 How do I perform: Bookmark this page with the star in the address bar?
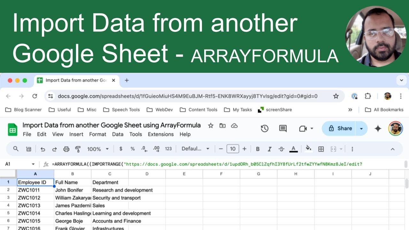coord(336,96)
